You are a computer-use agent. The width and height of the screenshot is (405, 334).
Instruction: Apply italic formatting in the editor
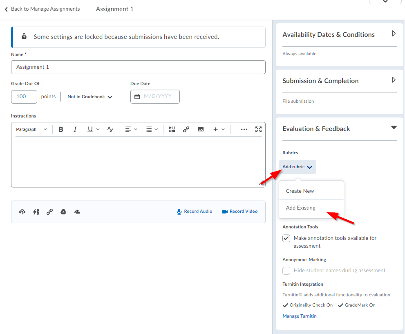tap(75, 129)
